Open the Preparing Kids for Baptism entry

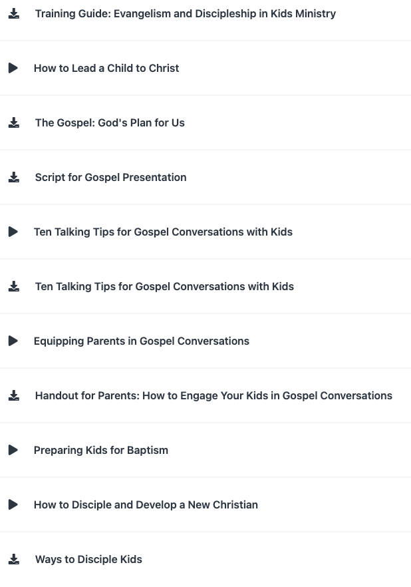pyautogui.click(x=100, y=450)
